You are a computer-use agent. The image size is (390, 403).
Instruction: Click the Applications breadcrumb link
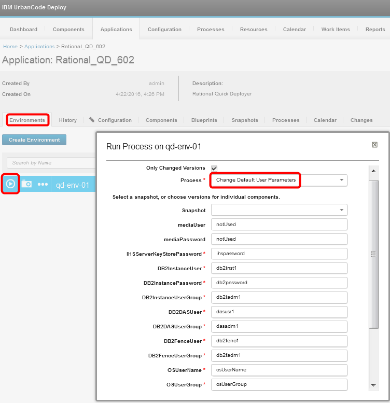pyautogui.click(x=39, y=47)
